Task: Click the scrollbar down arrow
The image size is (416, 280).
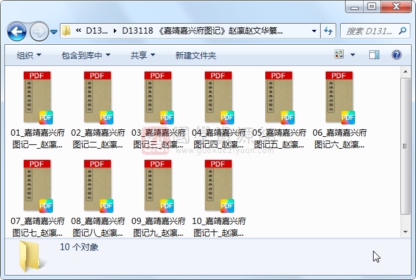Action: [405, 232]
